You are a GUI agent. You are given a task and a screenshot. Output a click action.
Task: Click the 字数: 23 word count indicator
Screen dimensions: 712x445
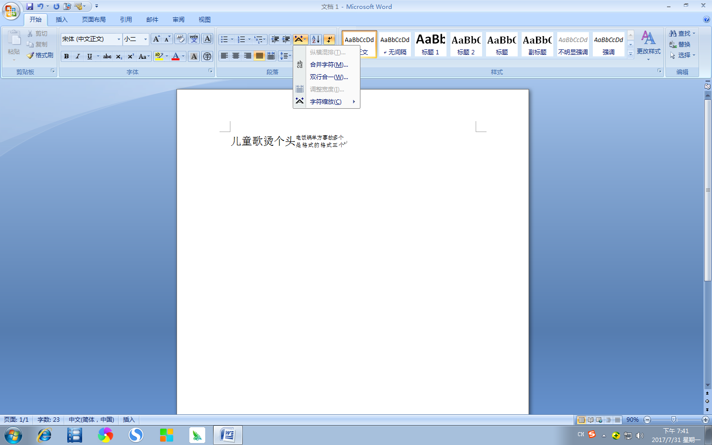click(x=48, y=420)
